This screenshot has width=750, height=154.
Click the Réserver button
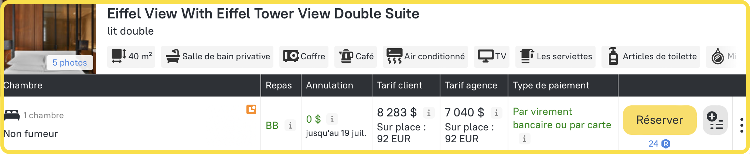[x=659, y=120]
